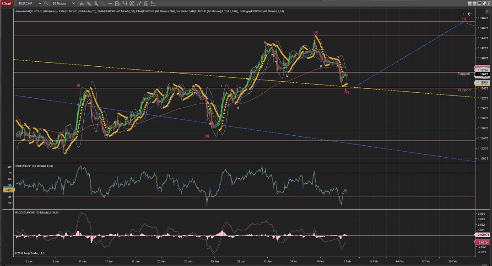Open the strategy builder icon
The height and width of the screenshot is (266, 492).
[132, 4]
